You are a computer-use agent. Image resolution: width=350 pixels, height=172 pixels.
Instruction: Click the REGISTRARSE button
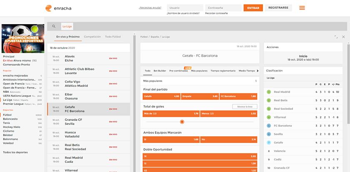(278, 8)
